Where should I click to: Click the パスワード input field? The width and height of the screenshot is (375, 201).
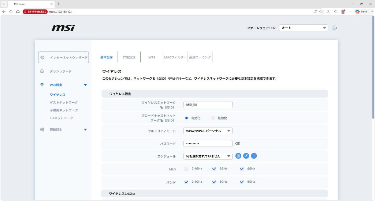click(208, 144)
